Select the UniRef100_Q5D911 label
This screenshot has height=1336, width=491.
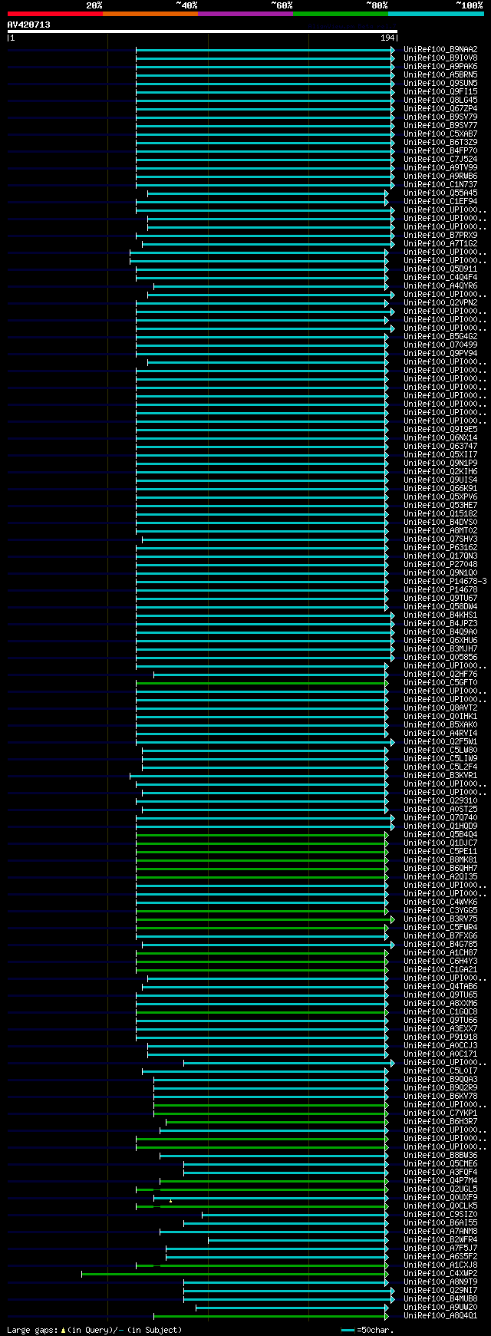[x=440, y=269]
